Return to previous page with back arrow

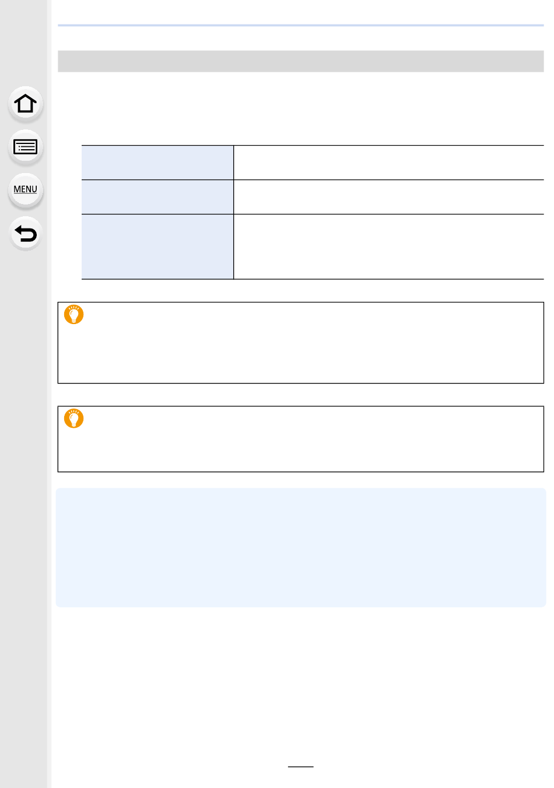click(x=26, y=234)
